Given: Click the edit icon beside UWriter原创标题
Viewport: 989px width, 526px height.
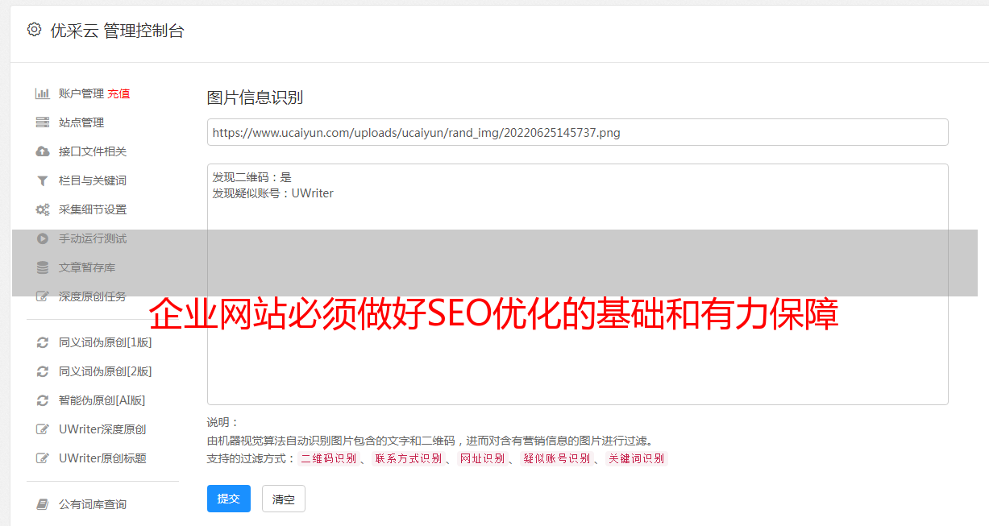Looking at the screenshot, I should click(x=43, y=458).
